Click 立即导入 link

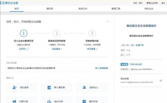24,49
